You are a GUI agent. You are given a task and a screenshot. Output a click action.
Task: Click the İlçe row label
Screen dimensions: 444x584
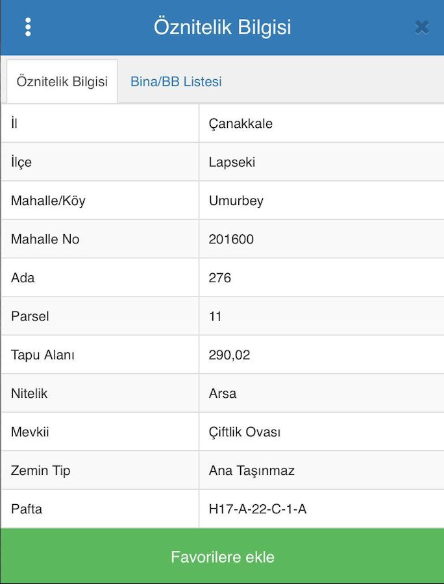tap(21, 162)
